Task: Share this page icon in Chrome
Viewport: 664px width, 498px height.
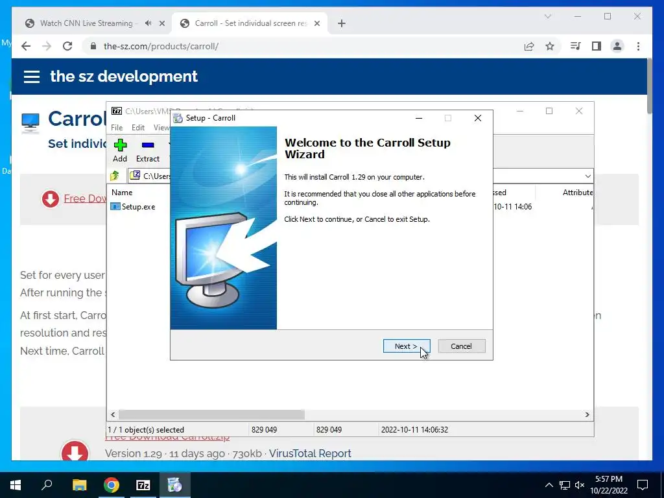Action: (529, 46)
